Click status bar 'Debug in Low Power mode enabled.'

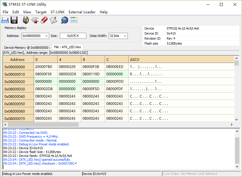click(x=41, y=174)
